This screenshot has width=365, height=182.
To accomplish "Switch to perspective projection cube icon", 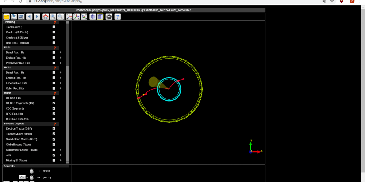I will 93,17.
